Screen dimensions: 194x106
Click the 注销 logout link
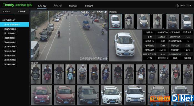190,6
